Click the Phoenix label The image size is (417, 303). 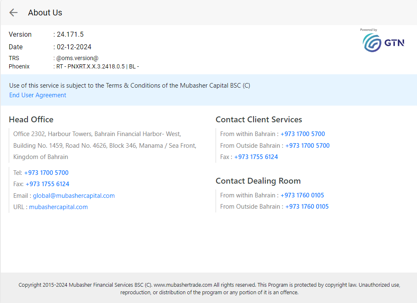coord(19,66)
